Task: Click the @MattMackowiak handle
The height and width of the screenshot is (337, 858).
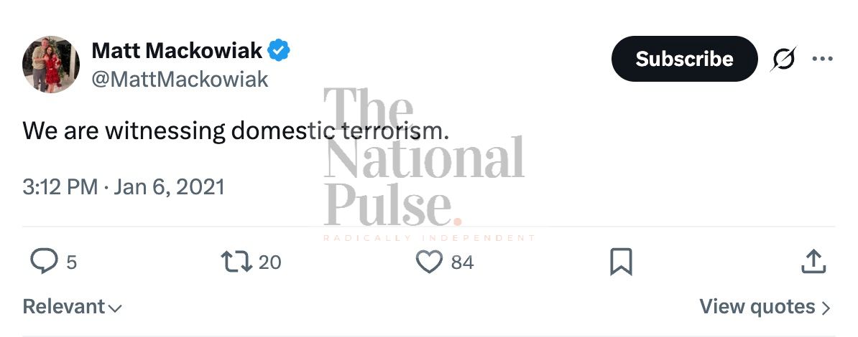Action: coord(180,79)
